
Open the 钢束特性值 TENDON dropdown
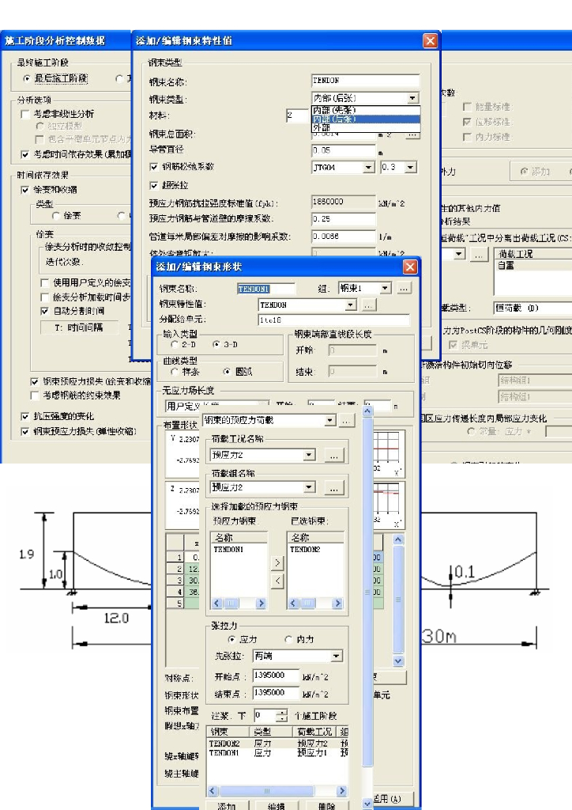point(351,305)
